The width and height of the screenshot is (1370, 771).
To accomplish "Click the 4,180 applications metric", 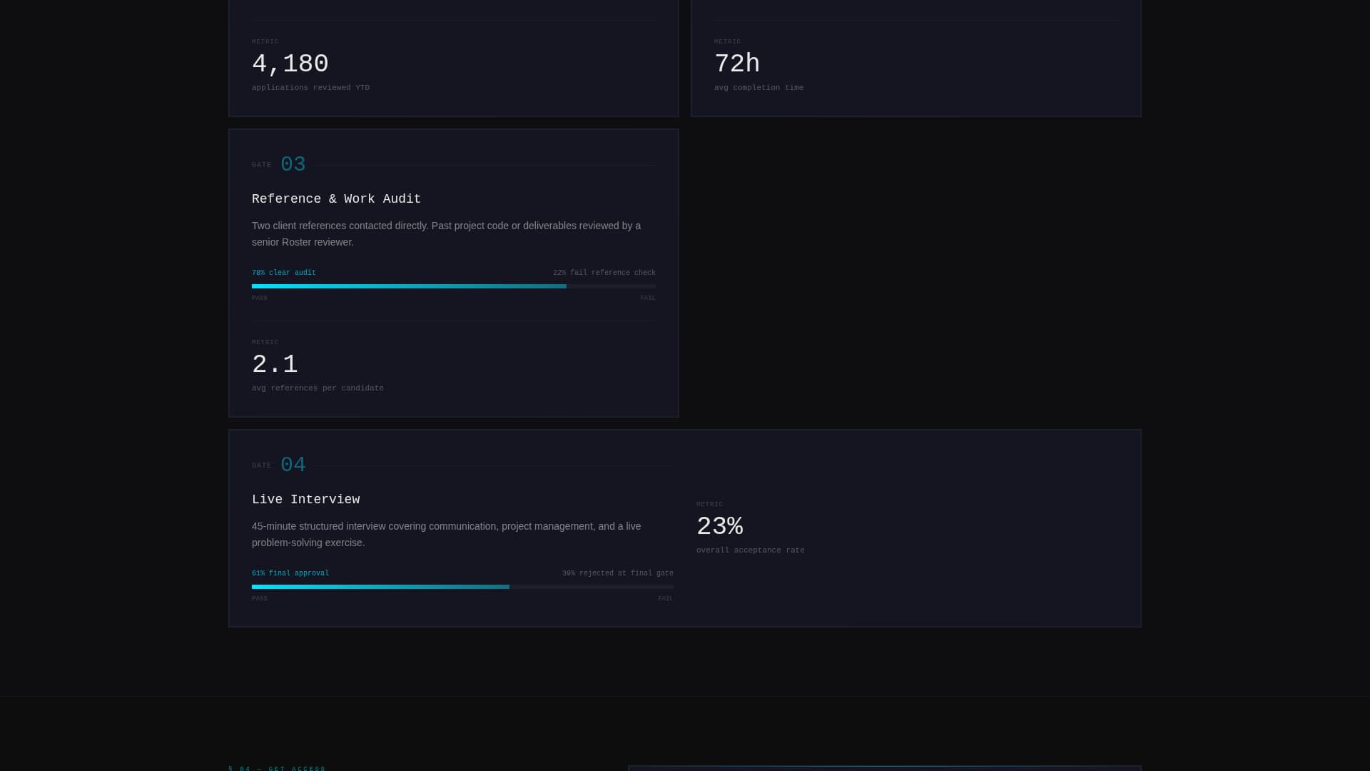I will [290, 64].
